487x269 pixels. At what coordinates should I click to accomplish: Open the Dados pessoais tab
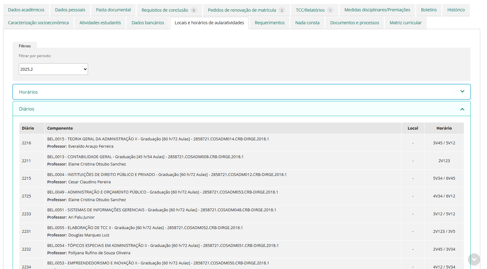pyautogui.click(x=70, y=10)
